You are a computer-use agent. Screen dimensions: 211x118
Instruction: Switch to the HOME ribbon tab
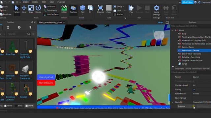tap(26, 2)
